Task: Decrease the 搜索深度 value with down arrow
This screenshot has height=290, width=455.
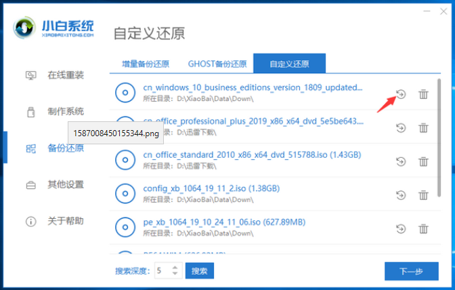Action: click(175, 274)
